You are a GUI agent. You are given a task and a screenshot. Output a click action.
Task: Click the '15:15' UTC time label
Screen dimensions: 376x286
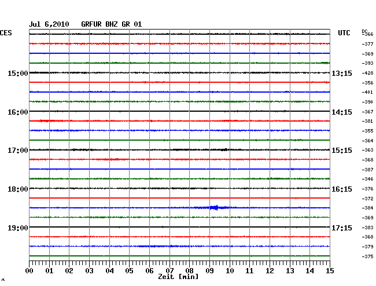point(342,151)
